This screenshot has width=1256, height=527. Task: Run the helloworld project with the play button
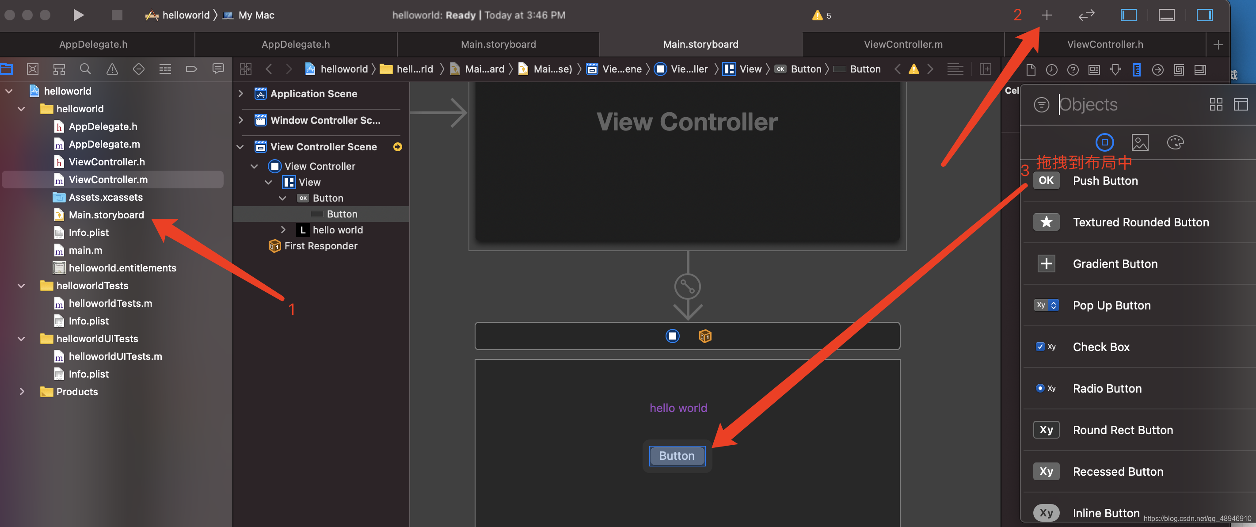coord(79,15)
